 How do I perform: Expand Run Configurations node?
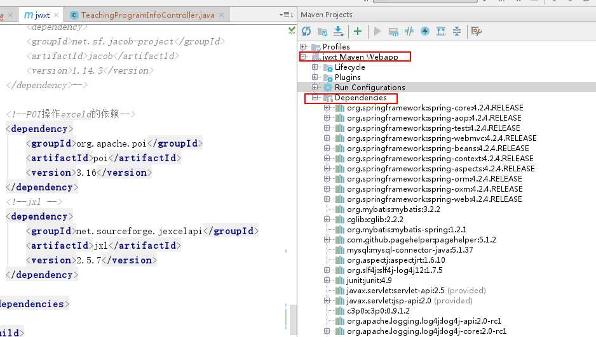click(315, 88)
